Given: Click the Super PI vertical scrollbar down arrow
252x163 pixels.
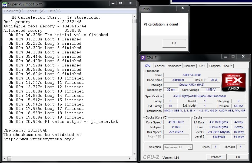Looking at the screenshot, I should pyautogui.click(x=134, y=154).
